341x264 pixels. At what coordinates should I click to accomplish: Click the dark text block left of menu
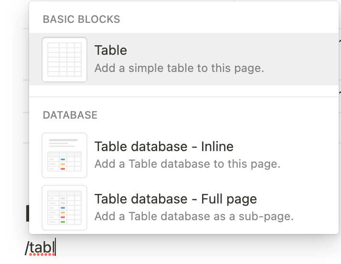coord(28,213)
